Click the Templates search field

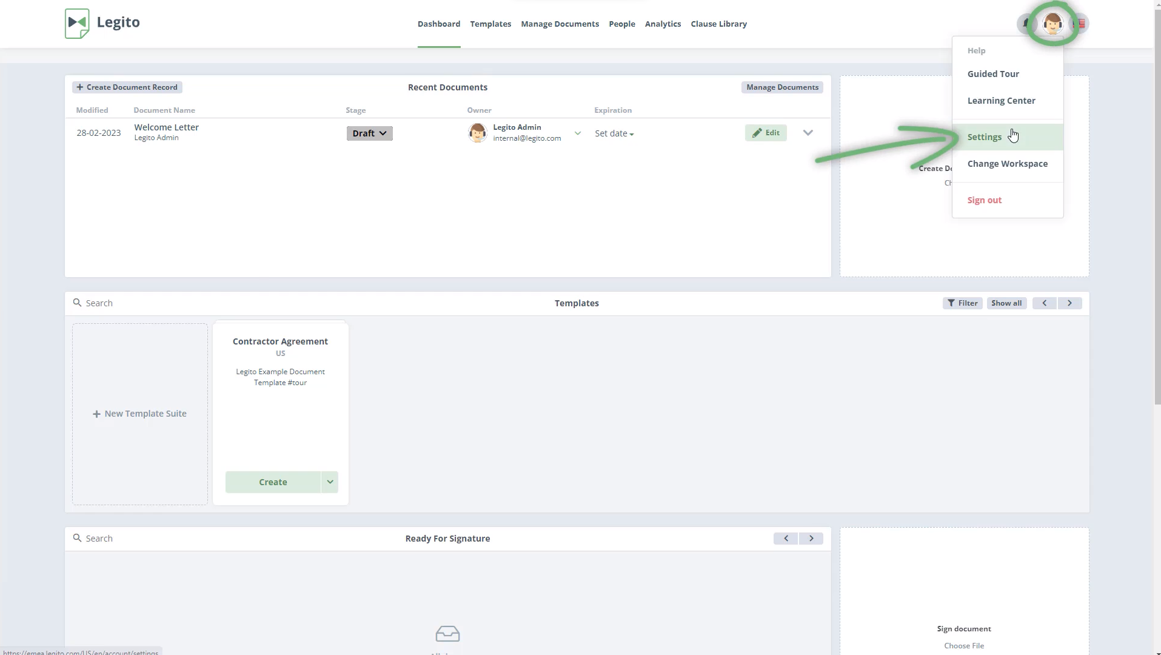click(182, 303)
